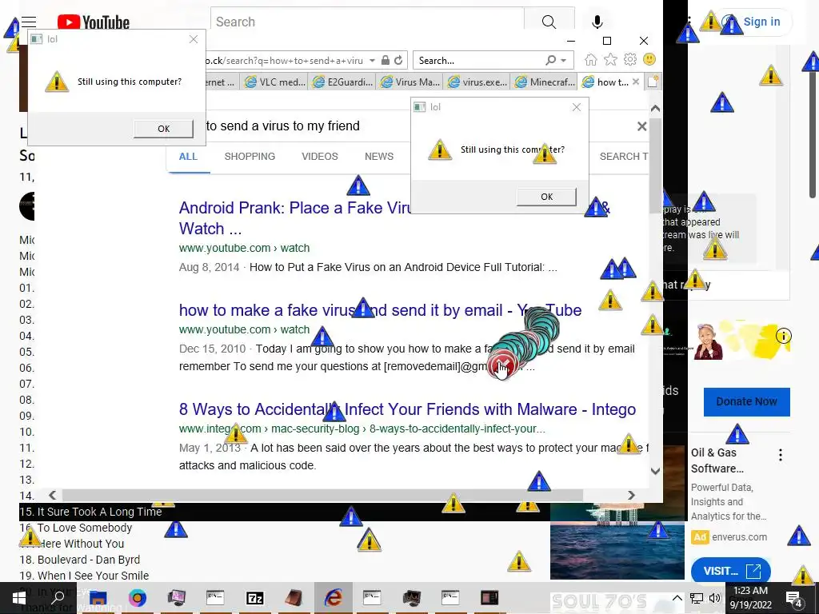Click the taskbar search magnifier
Image resolution: width=819 pixels, height=614 pixels.
(x=58, y=598)
